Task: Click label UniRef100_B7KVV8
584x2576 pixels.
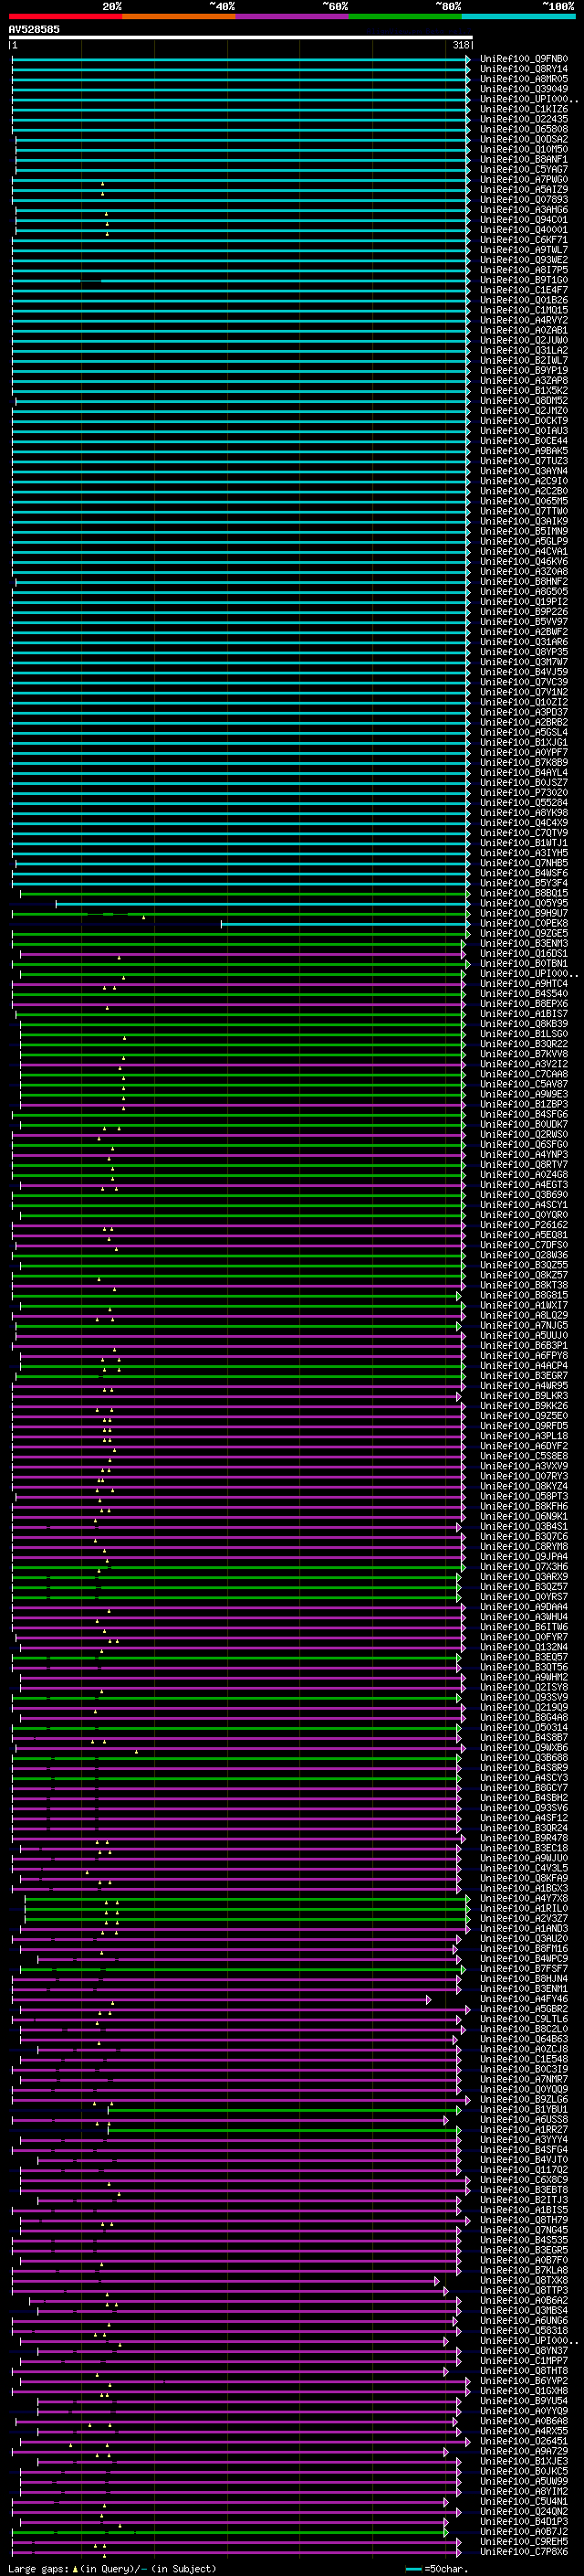Action: click(x=524, y=1054)
